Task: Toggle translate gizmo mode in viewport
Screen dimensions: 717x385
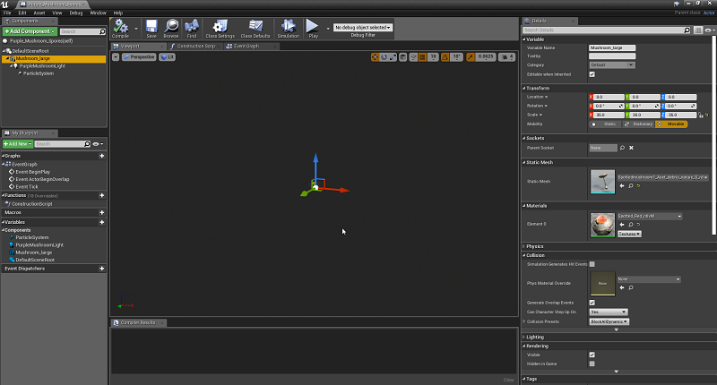Action: click(375, 57)
